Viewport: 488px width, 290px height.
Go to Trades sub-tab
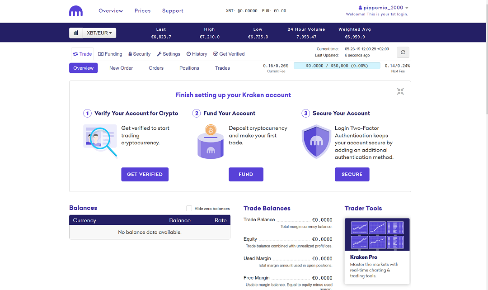coord(222,68)
